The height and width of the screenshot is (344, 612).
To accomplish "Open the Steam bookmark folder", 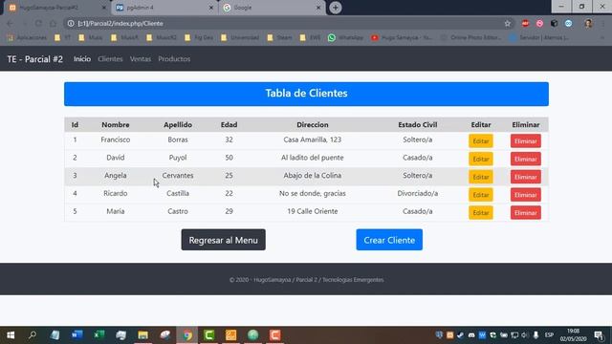I will coord(280,37).
